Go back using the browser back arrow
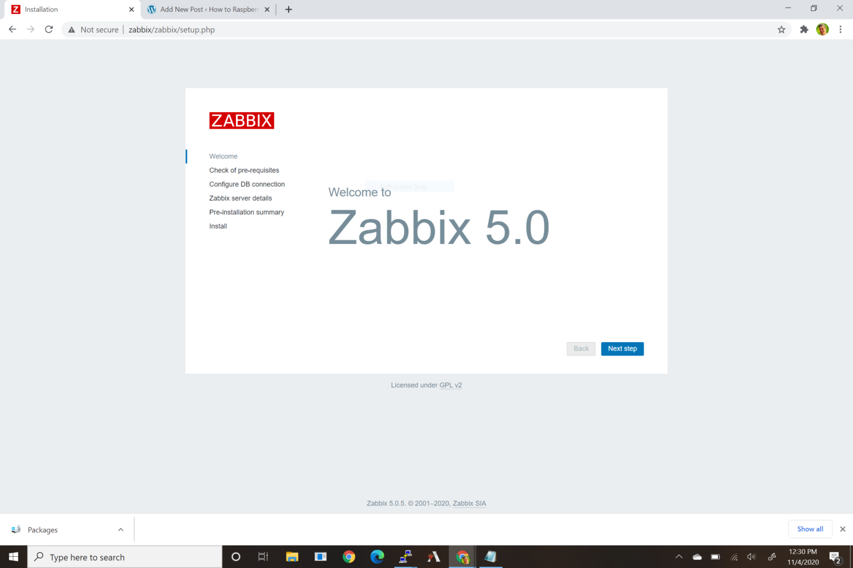 (12, 29)
